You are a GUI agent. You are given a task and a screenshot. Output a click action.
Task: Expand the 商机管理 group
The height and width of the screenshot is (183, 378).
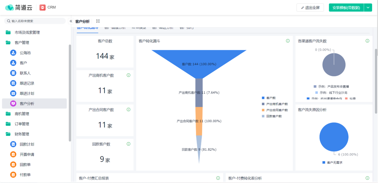[34, 114]
